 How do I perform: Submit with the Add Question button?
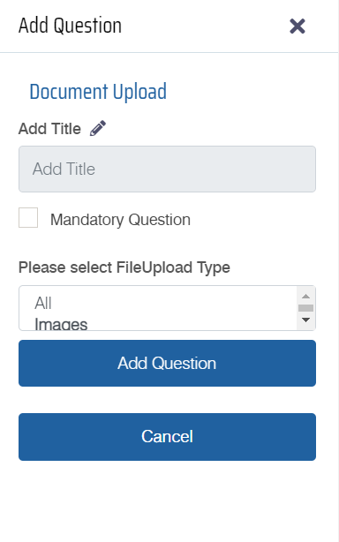(167, 363)
